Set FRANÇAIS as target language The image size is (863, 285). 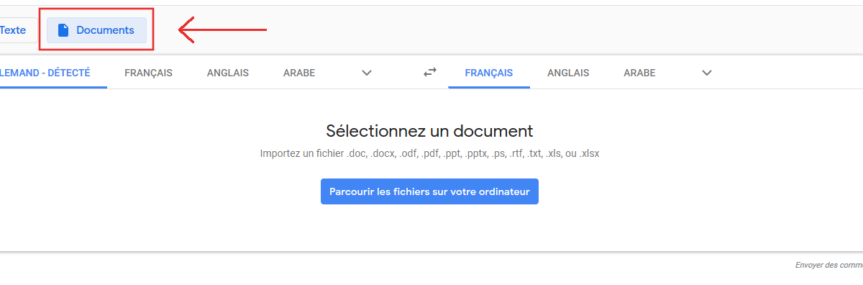point(489,73)
